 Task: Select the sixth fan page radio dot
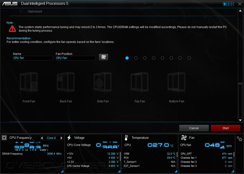[x=171, y=58]
